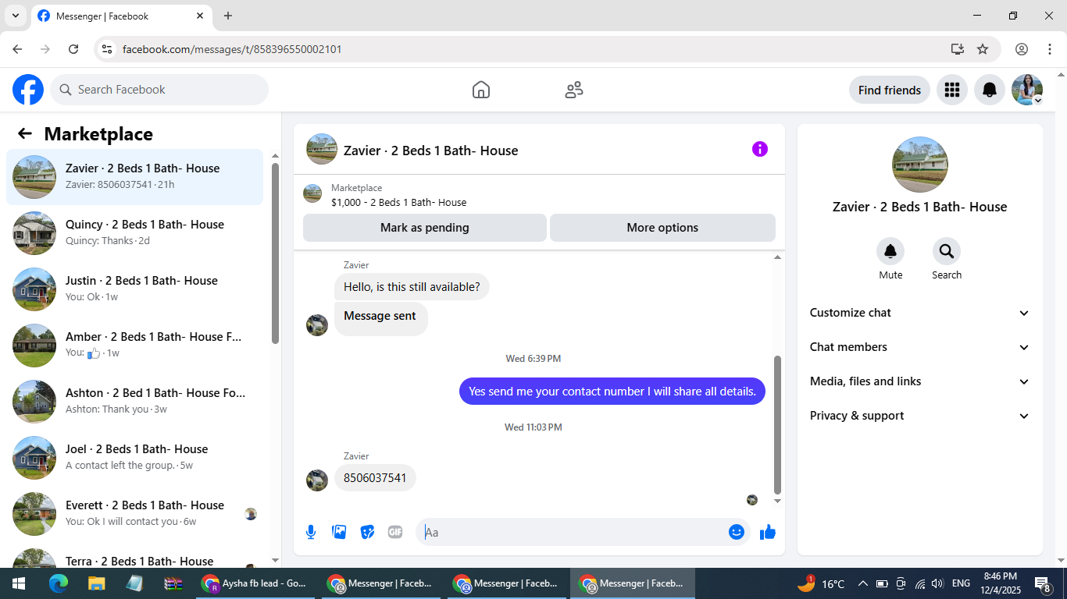Open Joel 2 Beds 1 Bath conversation

click(134, 458)
